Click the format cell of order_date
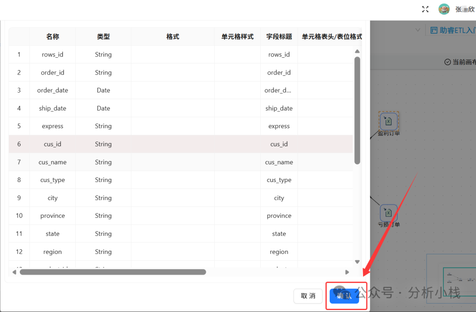Image resolution: width=476 pixels, height=312 pixels. [x=173, y=90]
